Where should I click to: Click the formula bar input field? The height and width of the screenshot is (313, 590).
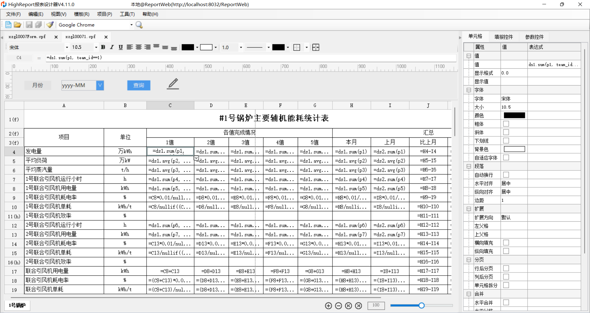click(x=250, y=58)
